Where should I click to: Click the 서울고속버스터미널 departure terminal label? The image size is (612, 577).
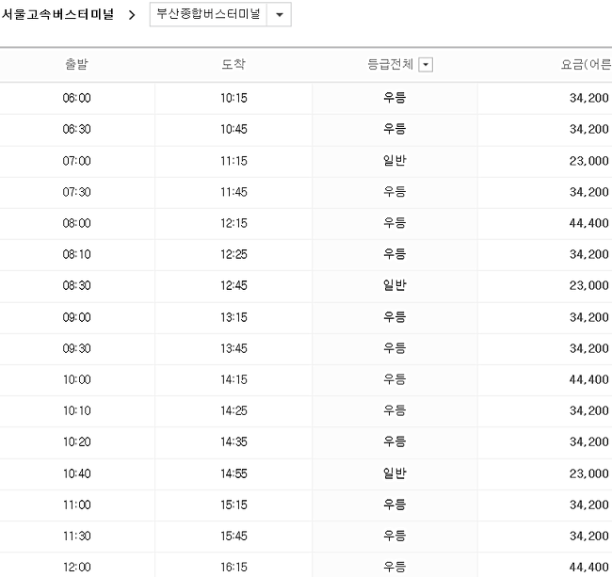pyautogui.click(x=57, y=14)
